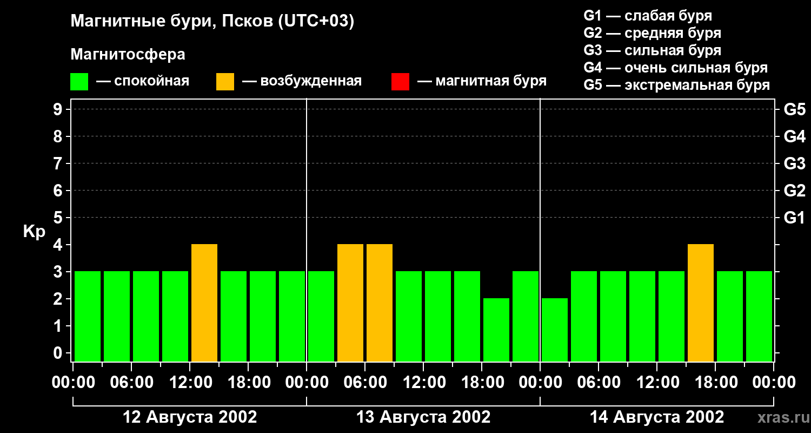The image size is (811, 433).
Task: Click the G1 label on the right axis
Action: (794, 218)
